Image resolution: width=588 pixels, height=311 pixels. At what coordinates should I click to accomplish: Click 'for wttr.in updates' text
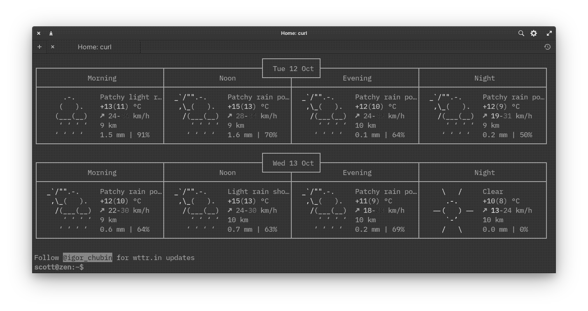[156, 258]
